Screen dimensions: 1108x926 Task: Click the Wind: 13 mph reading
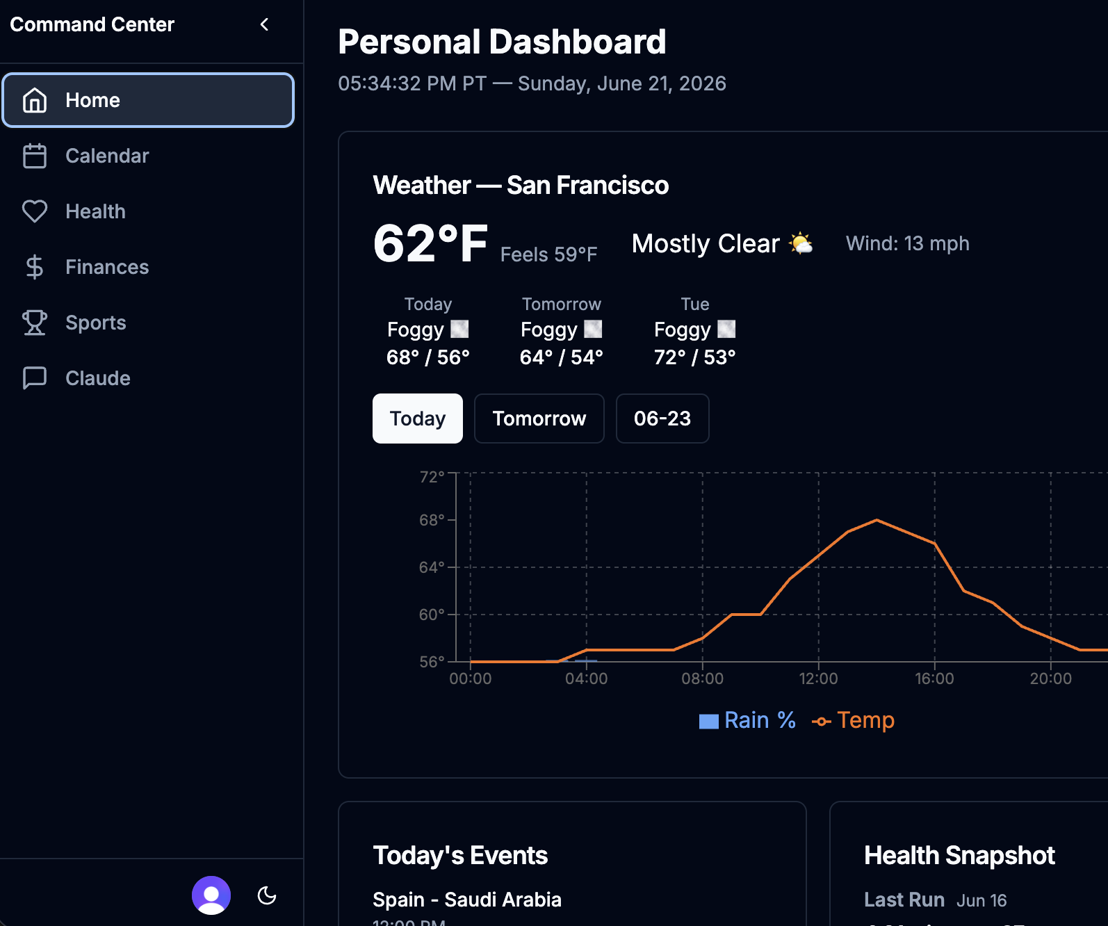(907, 243)
